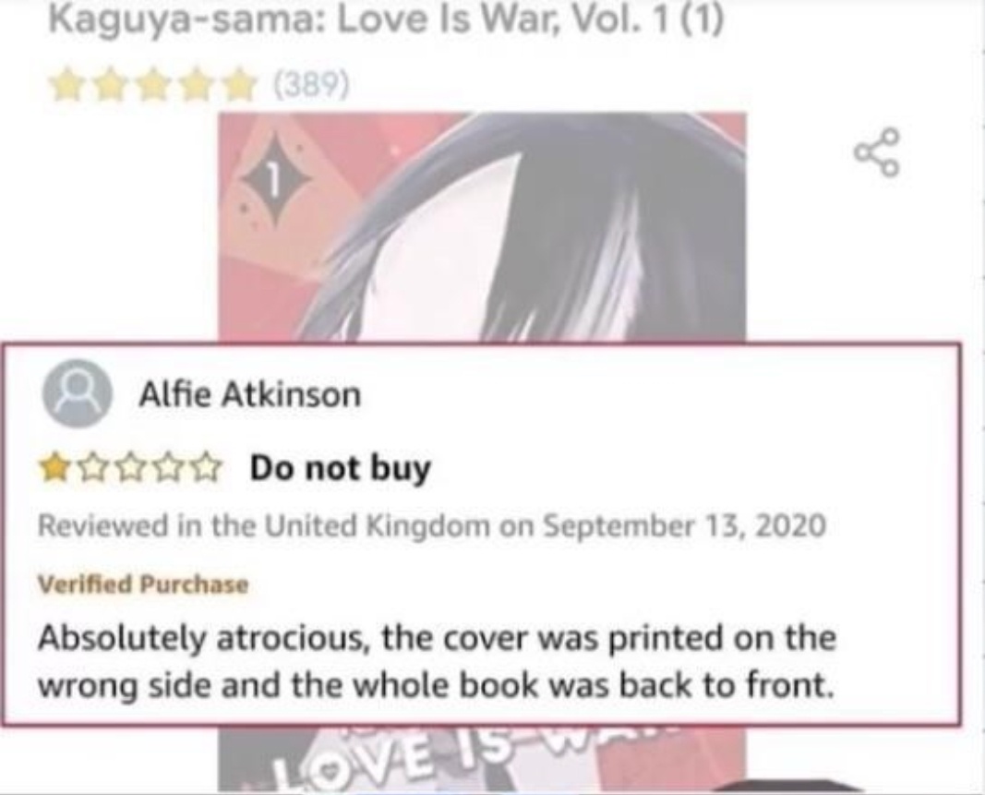Click the one-star review rating
The width and height of the screenshot is (985, 795).
tap(131, 469)
